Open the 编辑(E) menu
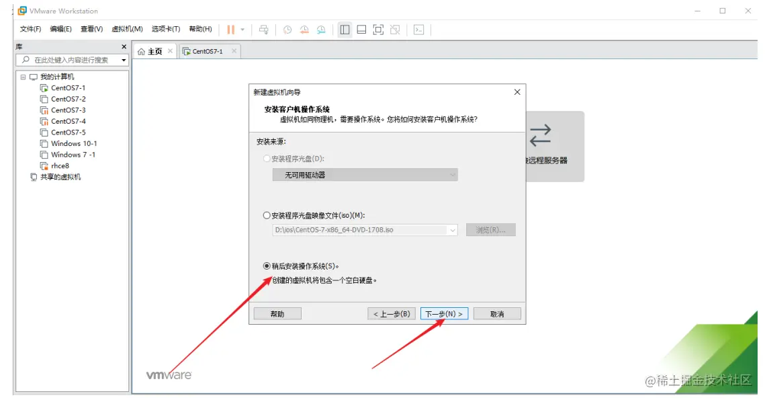The height and width of the screenshot is (400, 765). click(60, 30)
